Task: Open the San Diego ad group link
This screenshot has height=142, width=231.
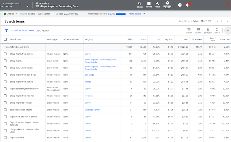Action: (89, 75)
